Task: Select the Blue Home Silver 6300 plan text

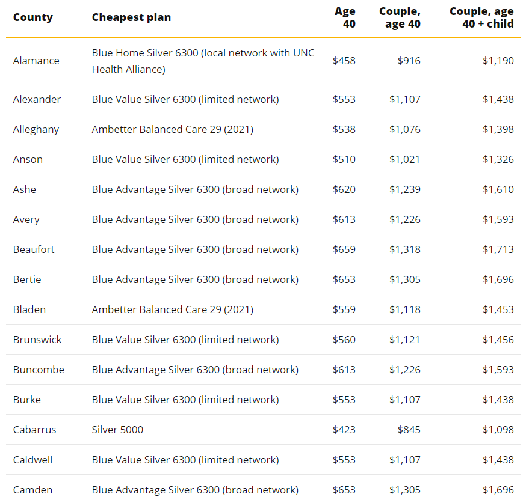Action: pyautogui.click(x=203, y=61)
